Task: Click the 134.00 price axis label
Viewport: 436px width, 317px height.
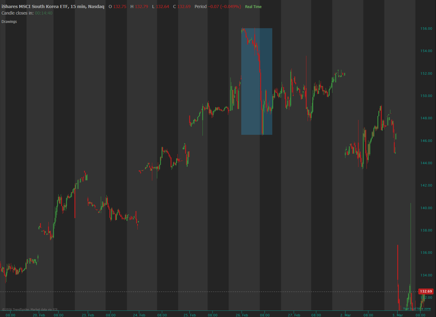Action: point(426,275)
